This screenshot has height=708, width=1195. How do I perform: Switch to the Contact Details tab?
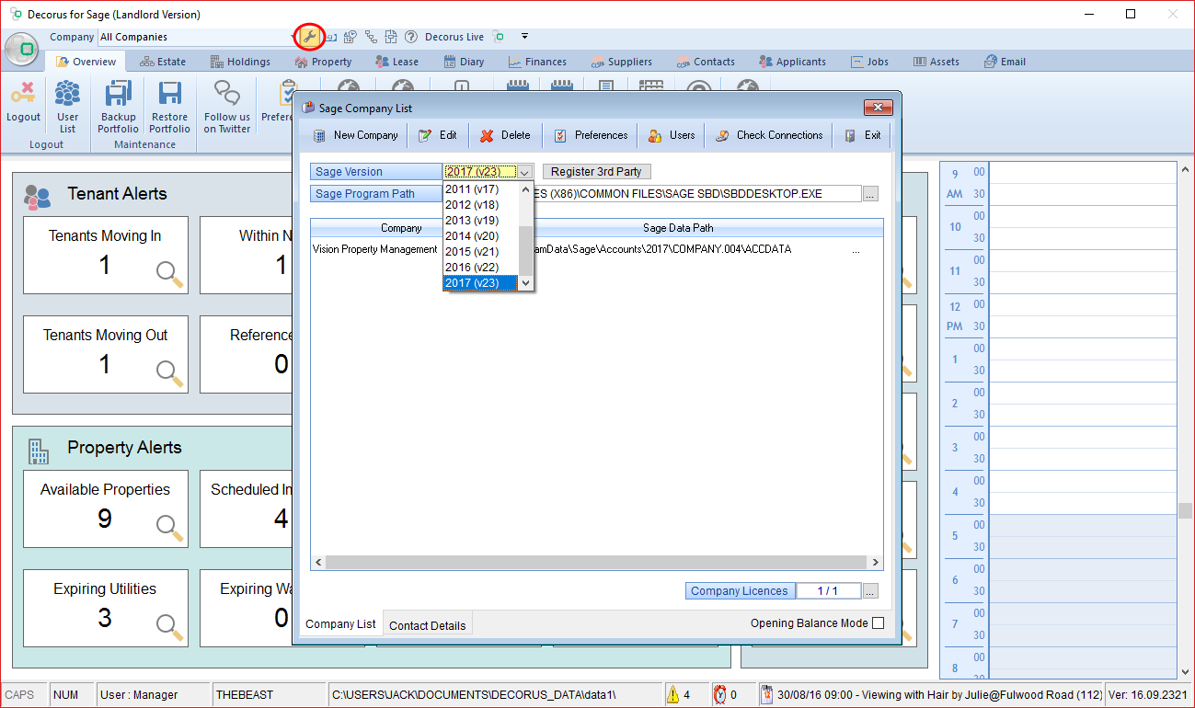click(x=428, y=625)
